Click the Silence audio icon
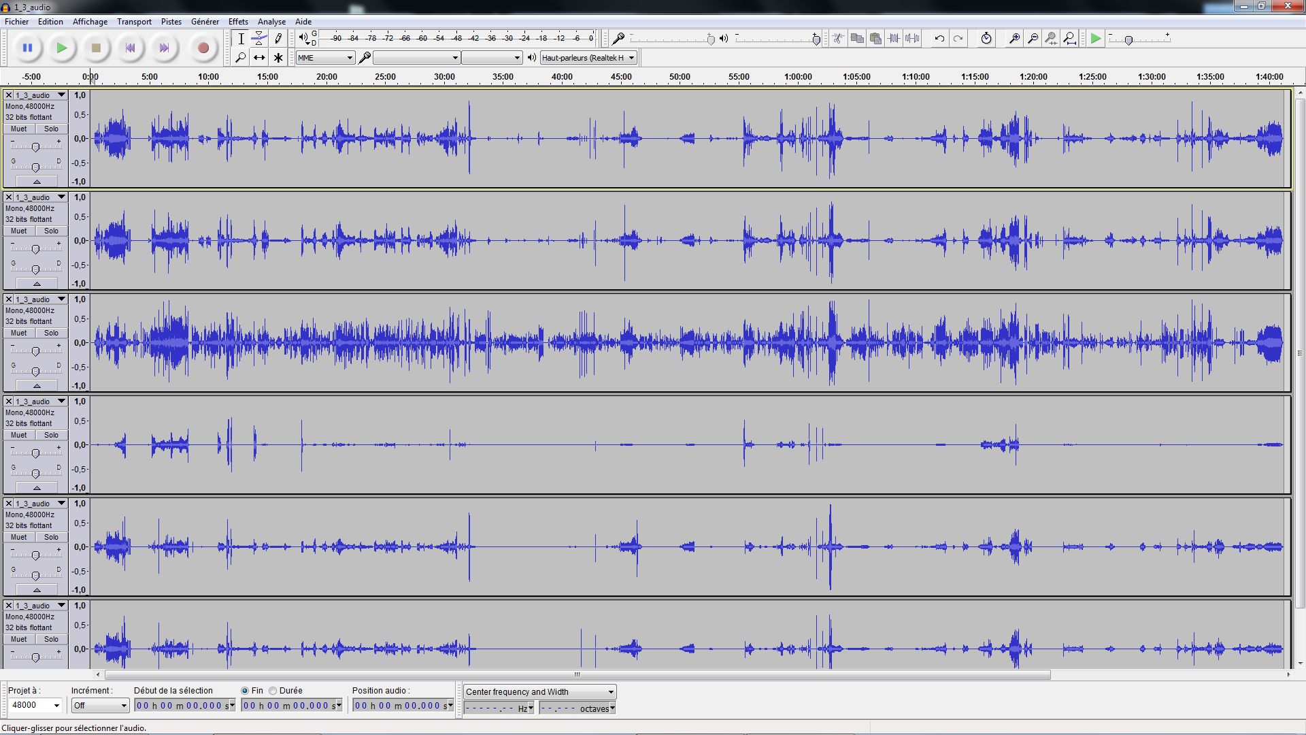This screenshot has height=735, width=1306. coord(912,39)
